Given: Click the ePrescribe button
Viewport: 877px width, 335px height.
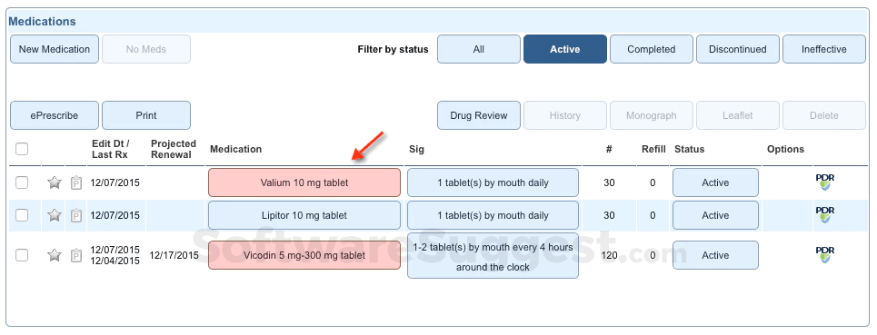Looking at the screenshot, I should (55, 115).
